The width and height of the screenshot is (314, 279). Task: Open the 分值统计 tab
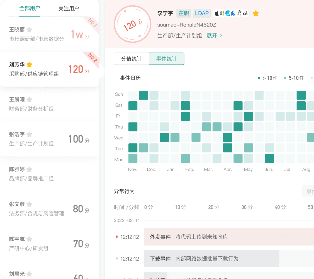point(131,59)
